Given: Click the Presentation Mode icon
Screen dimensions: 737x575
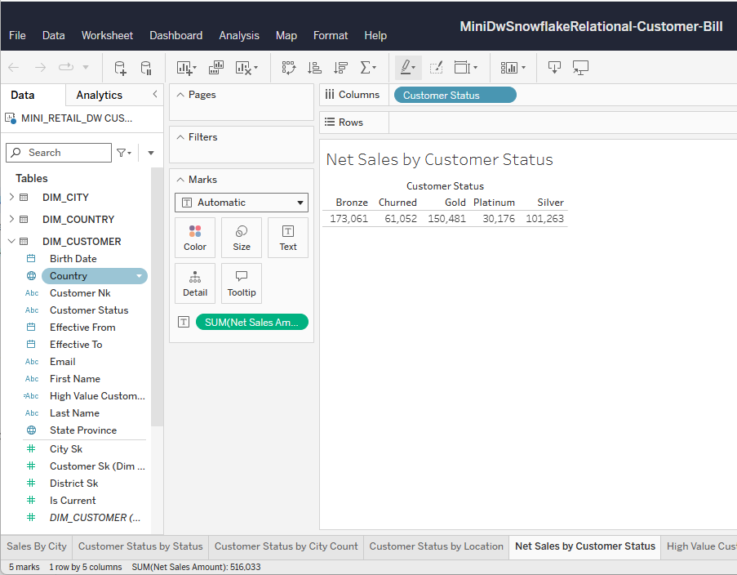Looking at the screenshot, I should 580,68.
